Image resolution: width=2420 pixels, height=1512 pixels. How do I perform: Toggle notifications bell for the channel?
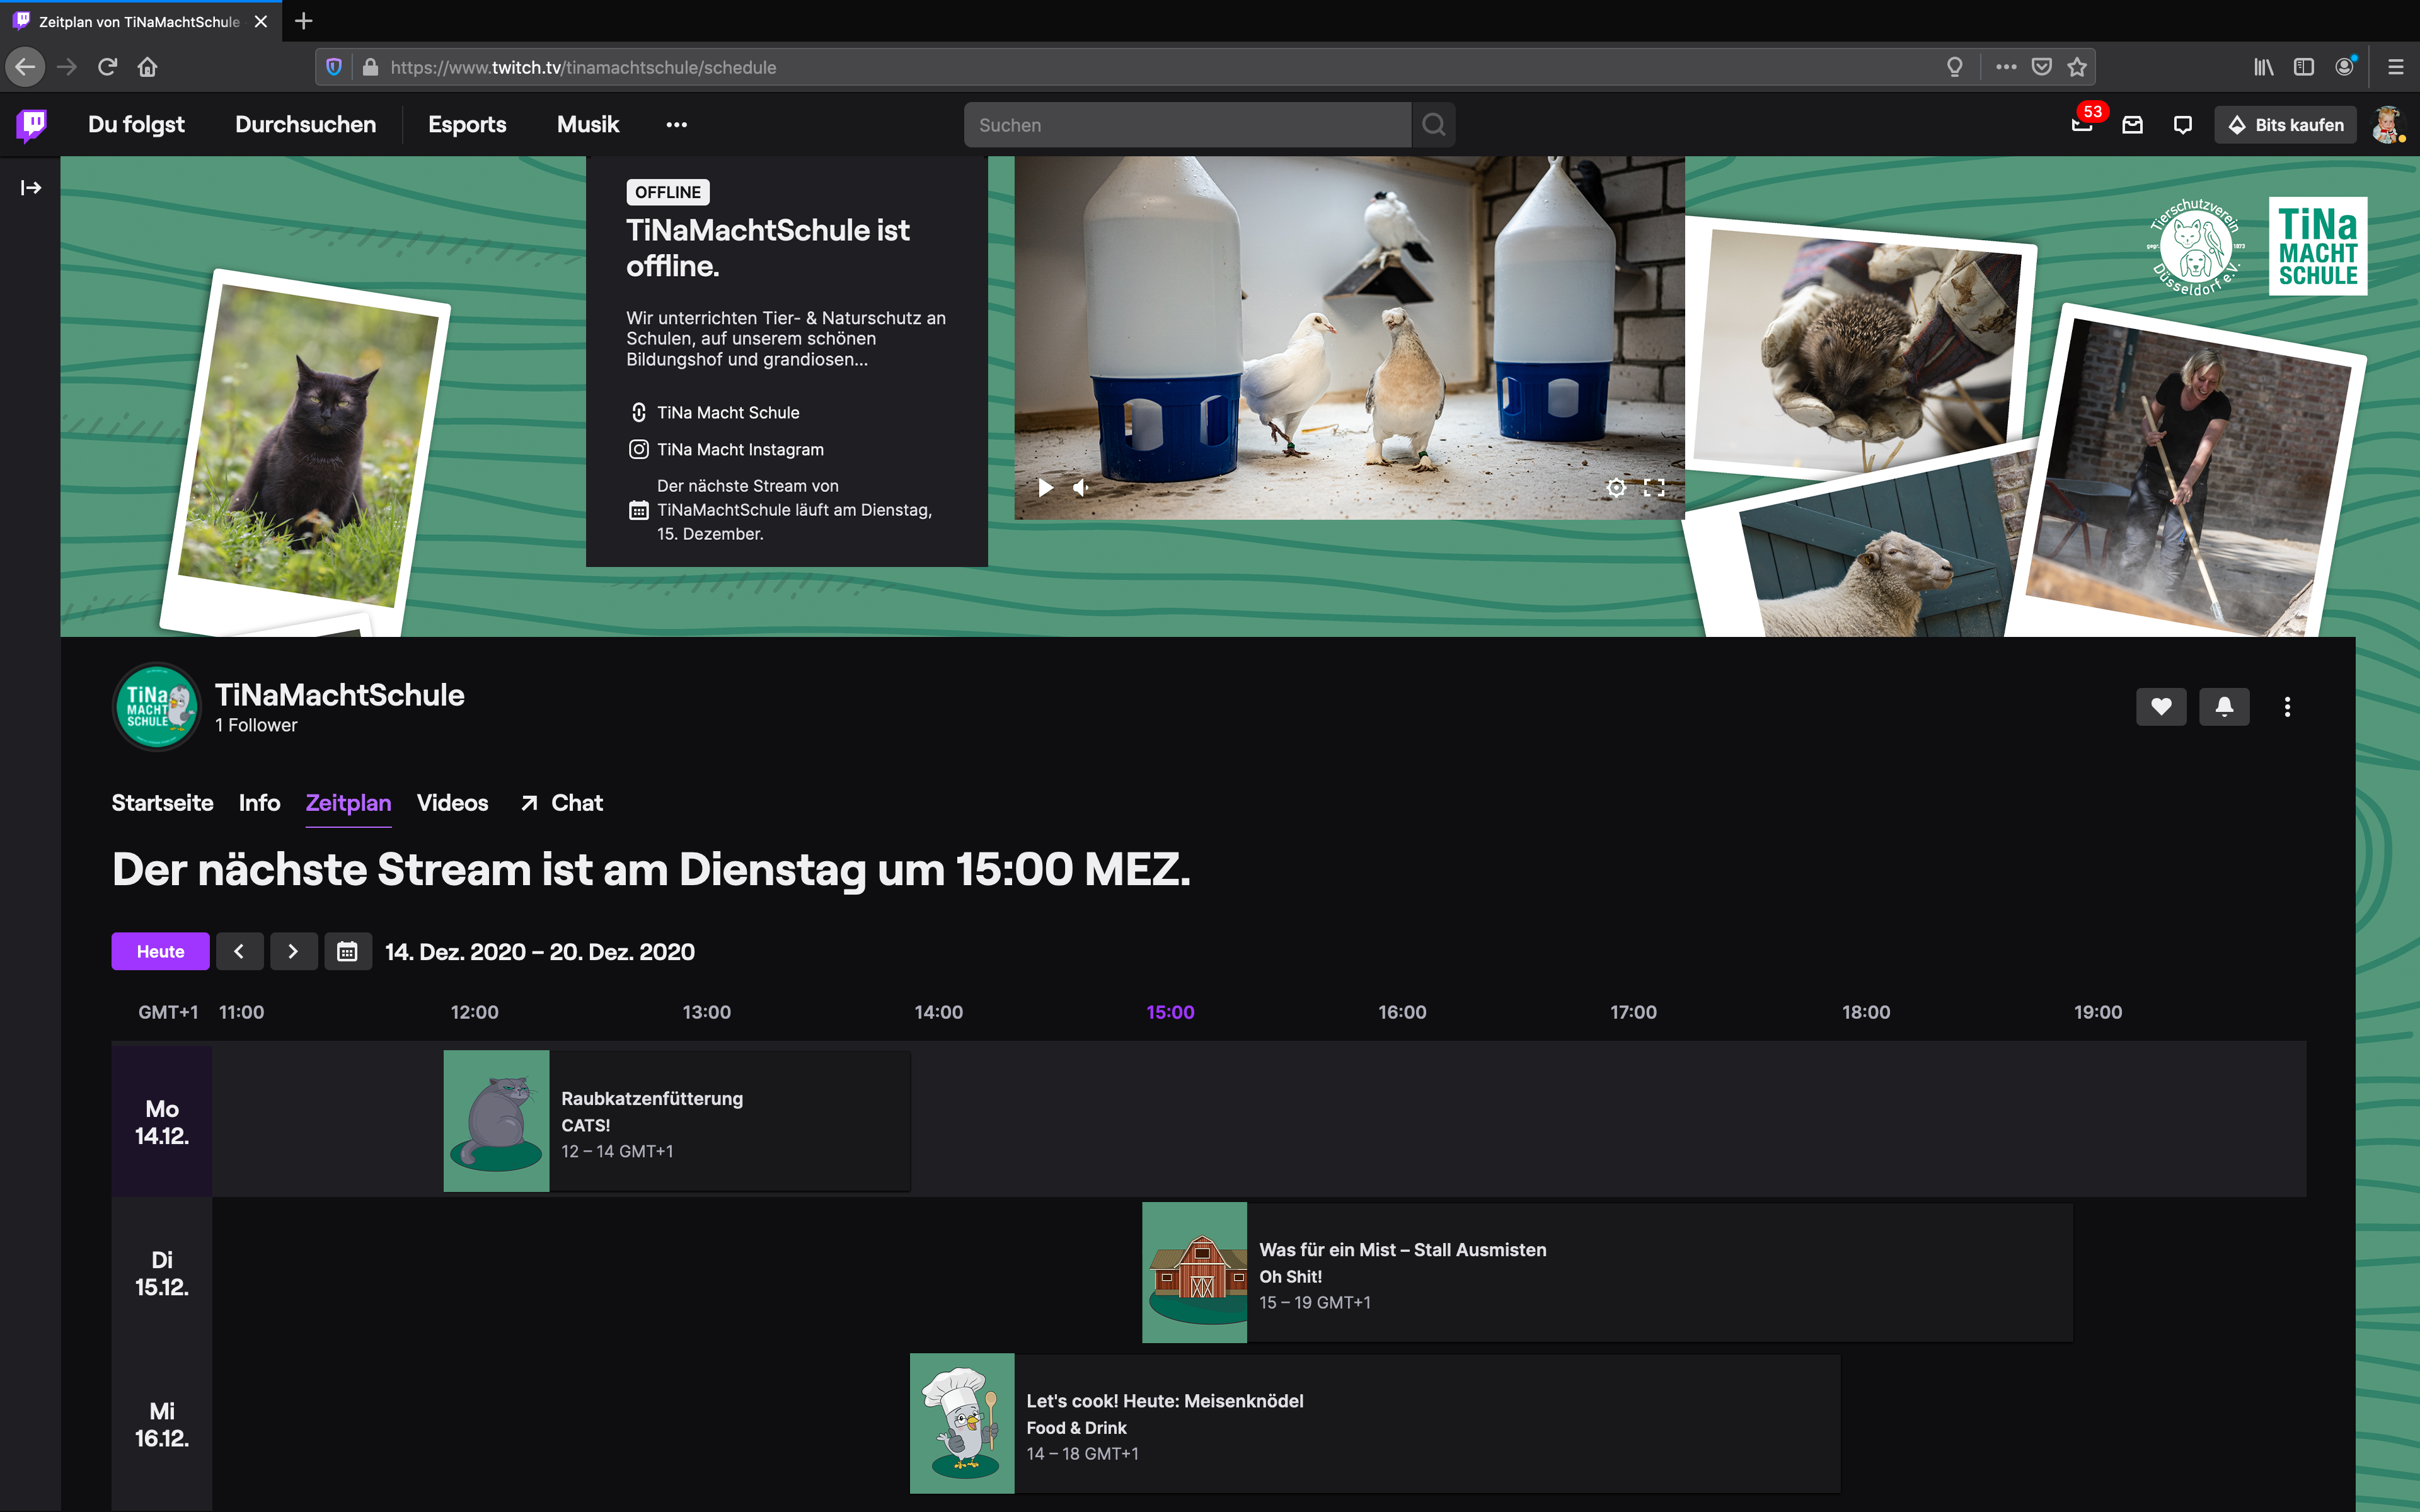coord(2224,707)
